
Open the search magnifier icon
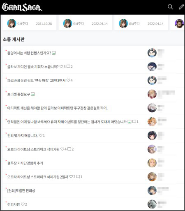170,7
